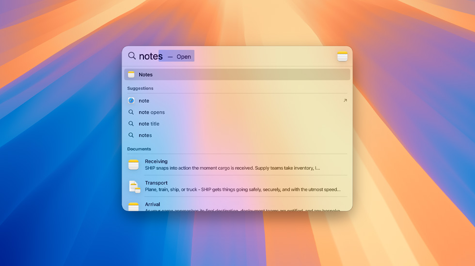Open the Receiving document title
The width and height of the screenshot is (475, 266).
pyautogui.click(x=156, y=162)
